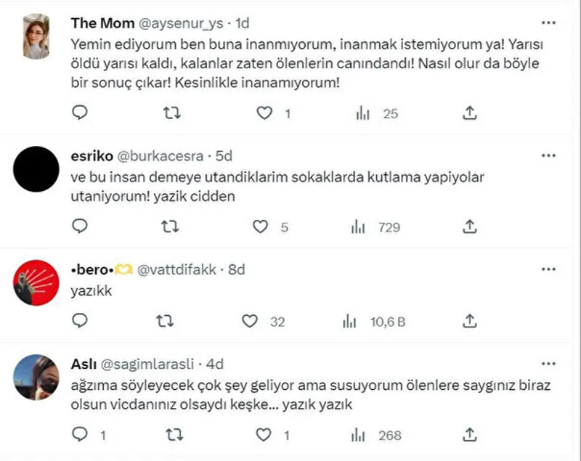Reply to Aslı's tweet
Screen dimensions: 581x461
point(81,435)
